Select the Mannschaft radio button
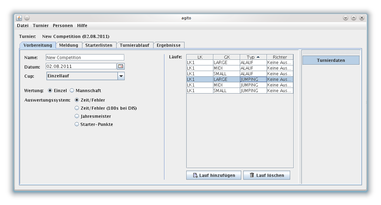Screen dimensions: 381x205 pos(72,91)
